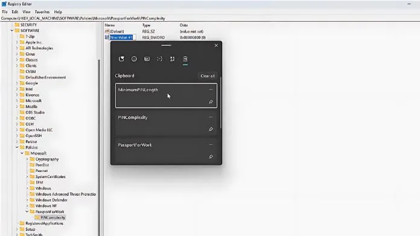Select the Kaomoji tab icon
This screenshot has width=420, height=236.
click(160, 59)
